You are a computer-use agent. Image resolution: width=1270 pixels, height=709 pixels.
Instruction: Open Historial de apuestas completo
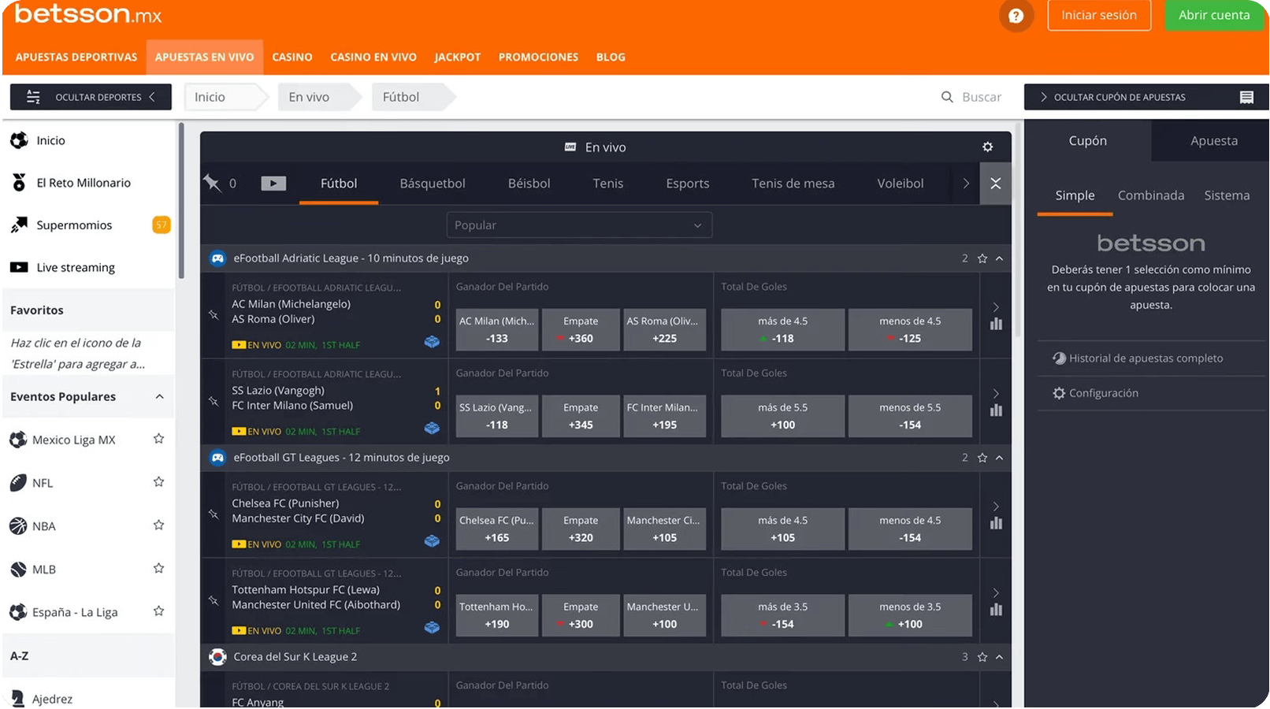click(1138, 358)
